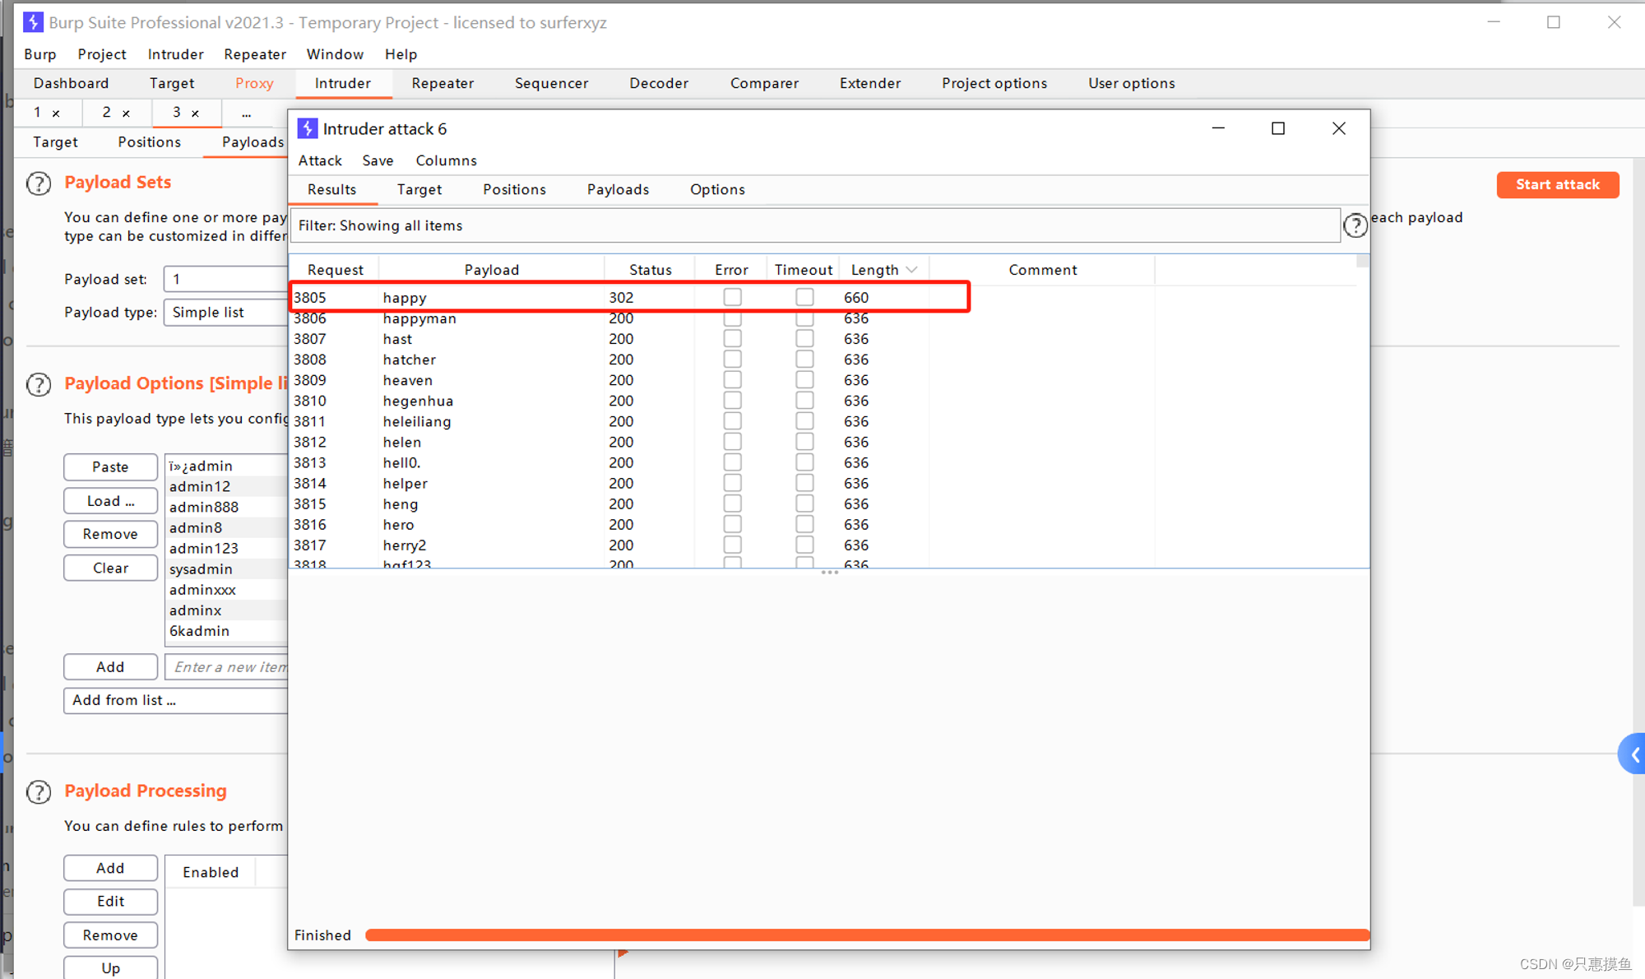This screenshot has height=979, width=1645.
Task: Open the Columns menu
Action: tap(446, 160)
